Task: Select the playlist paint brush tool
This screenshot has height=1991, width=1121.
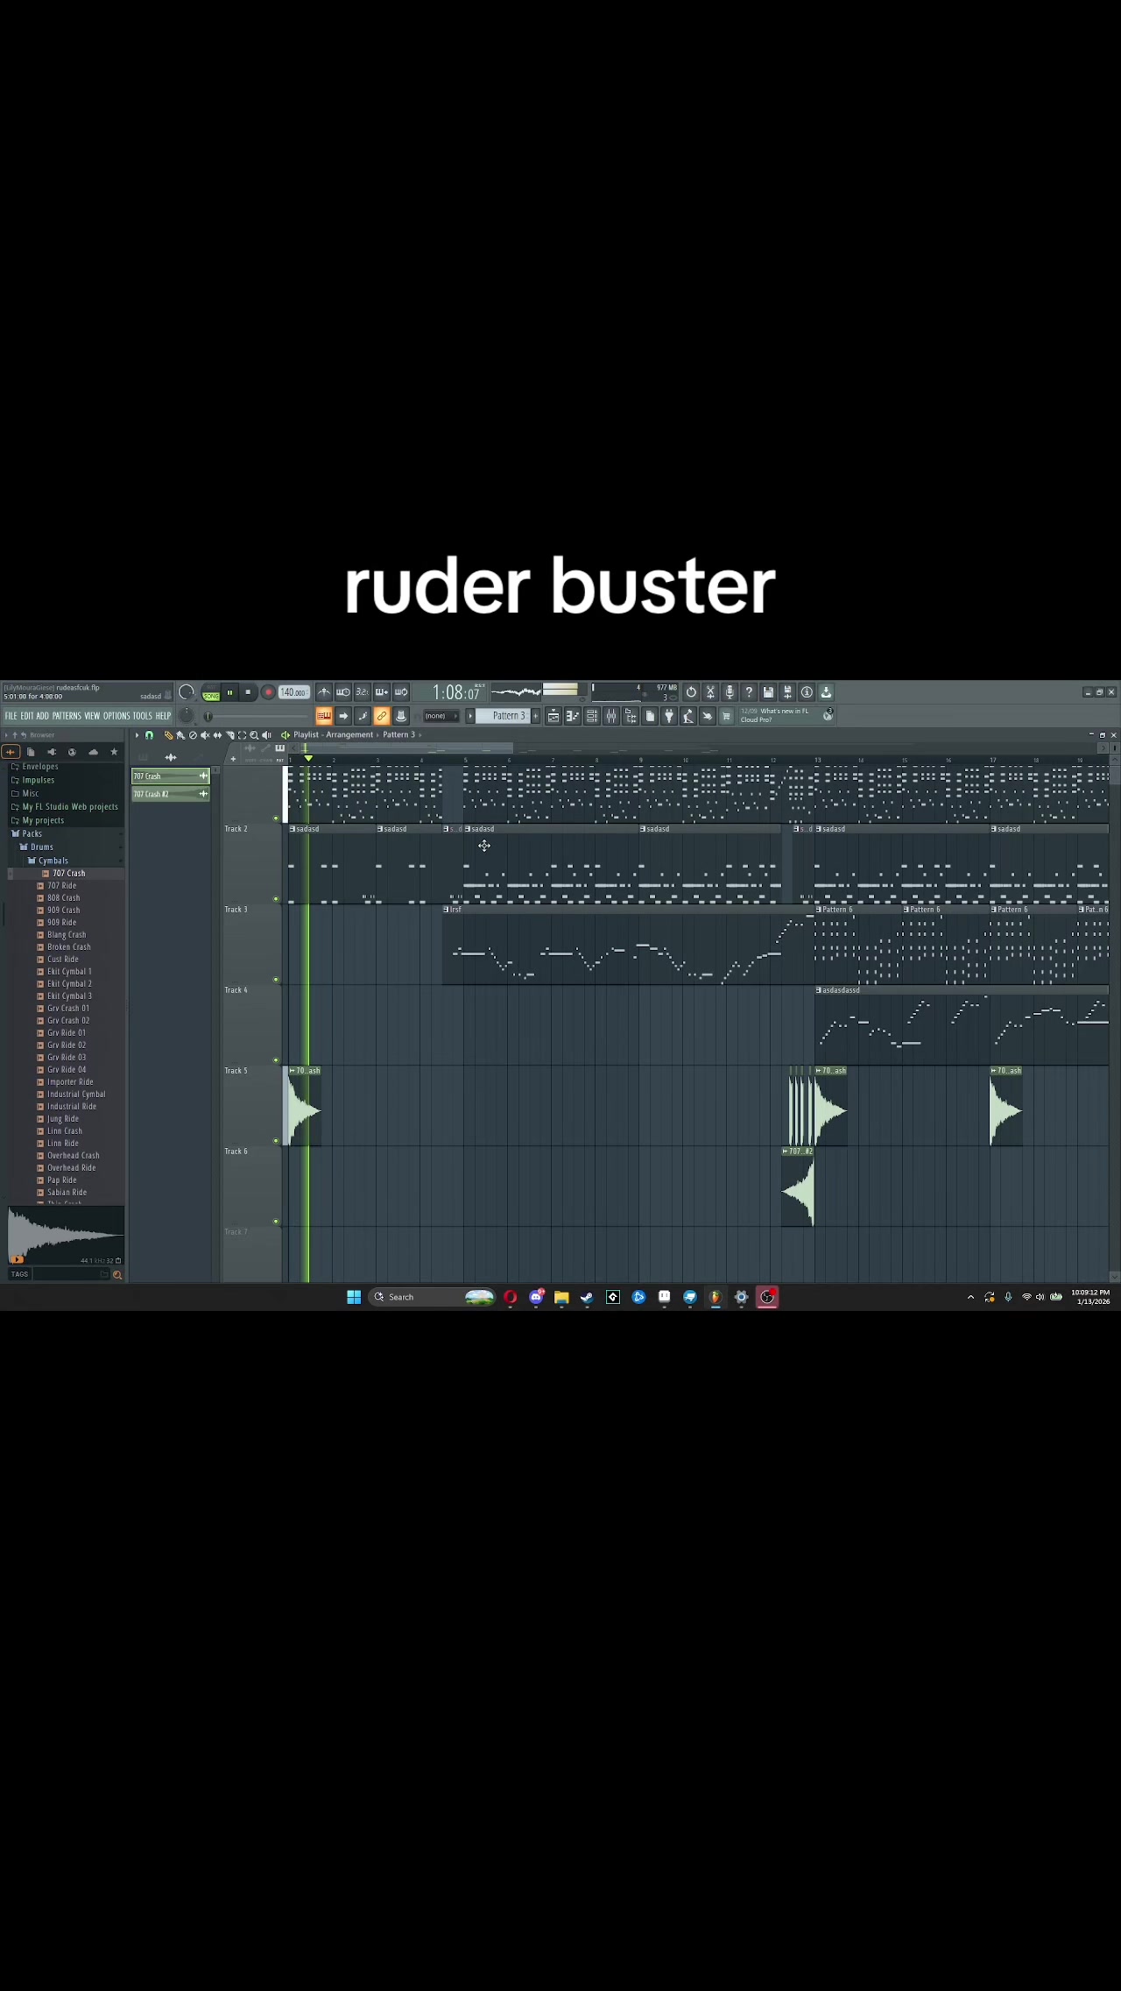Action: [180, 735]
